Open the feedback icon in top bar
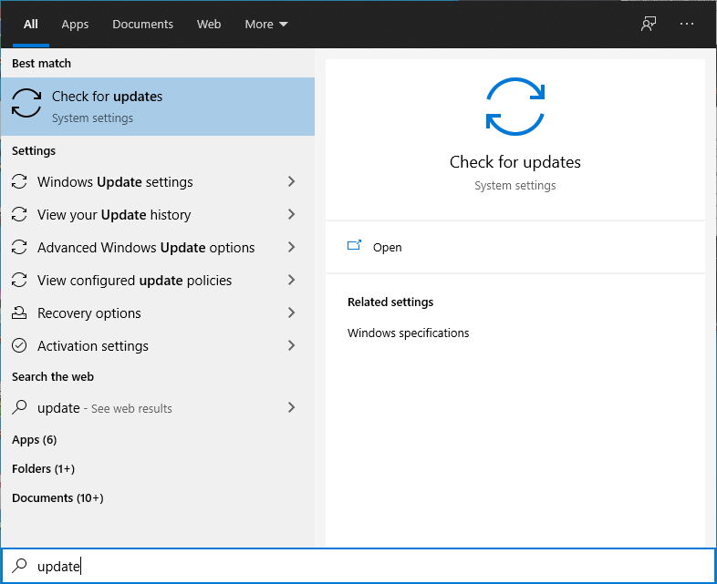Viewport: 717px width, 584px height. [x=649, y=24]
